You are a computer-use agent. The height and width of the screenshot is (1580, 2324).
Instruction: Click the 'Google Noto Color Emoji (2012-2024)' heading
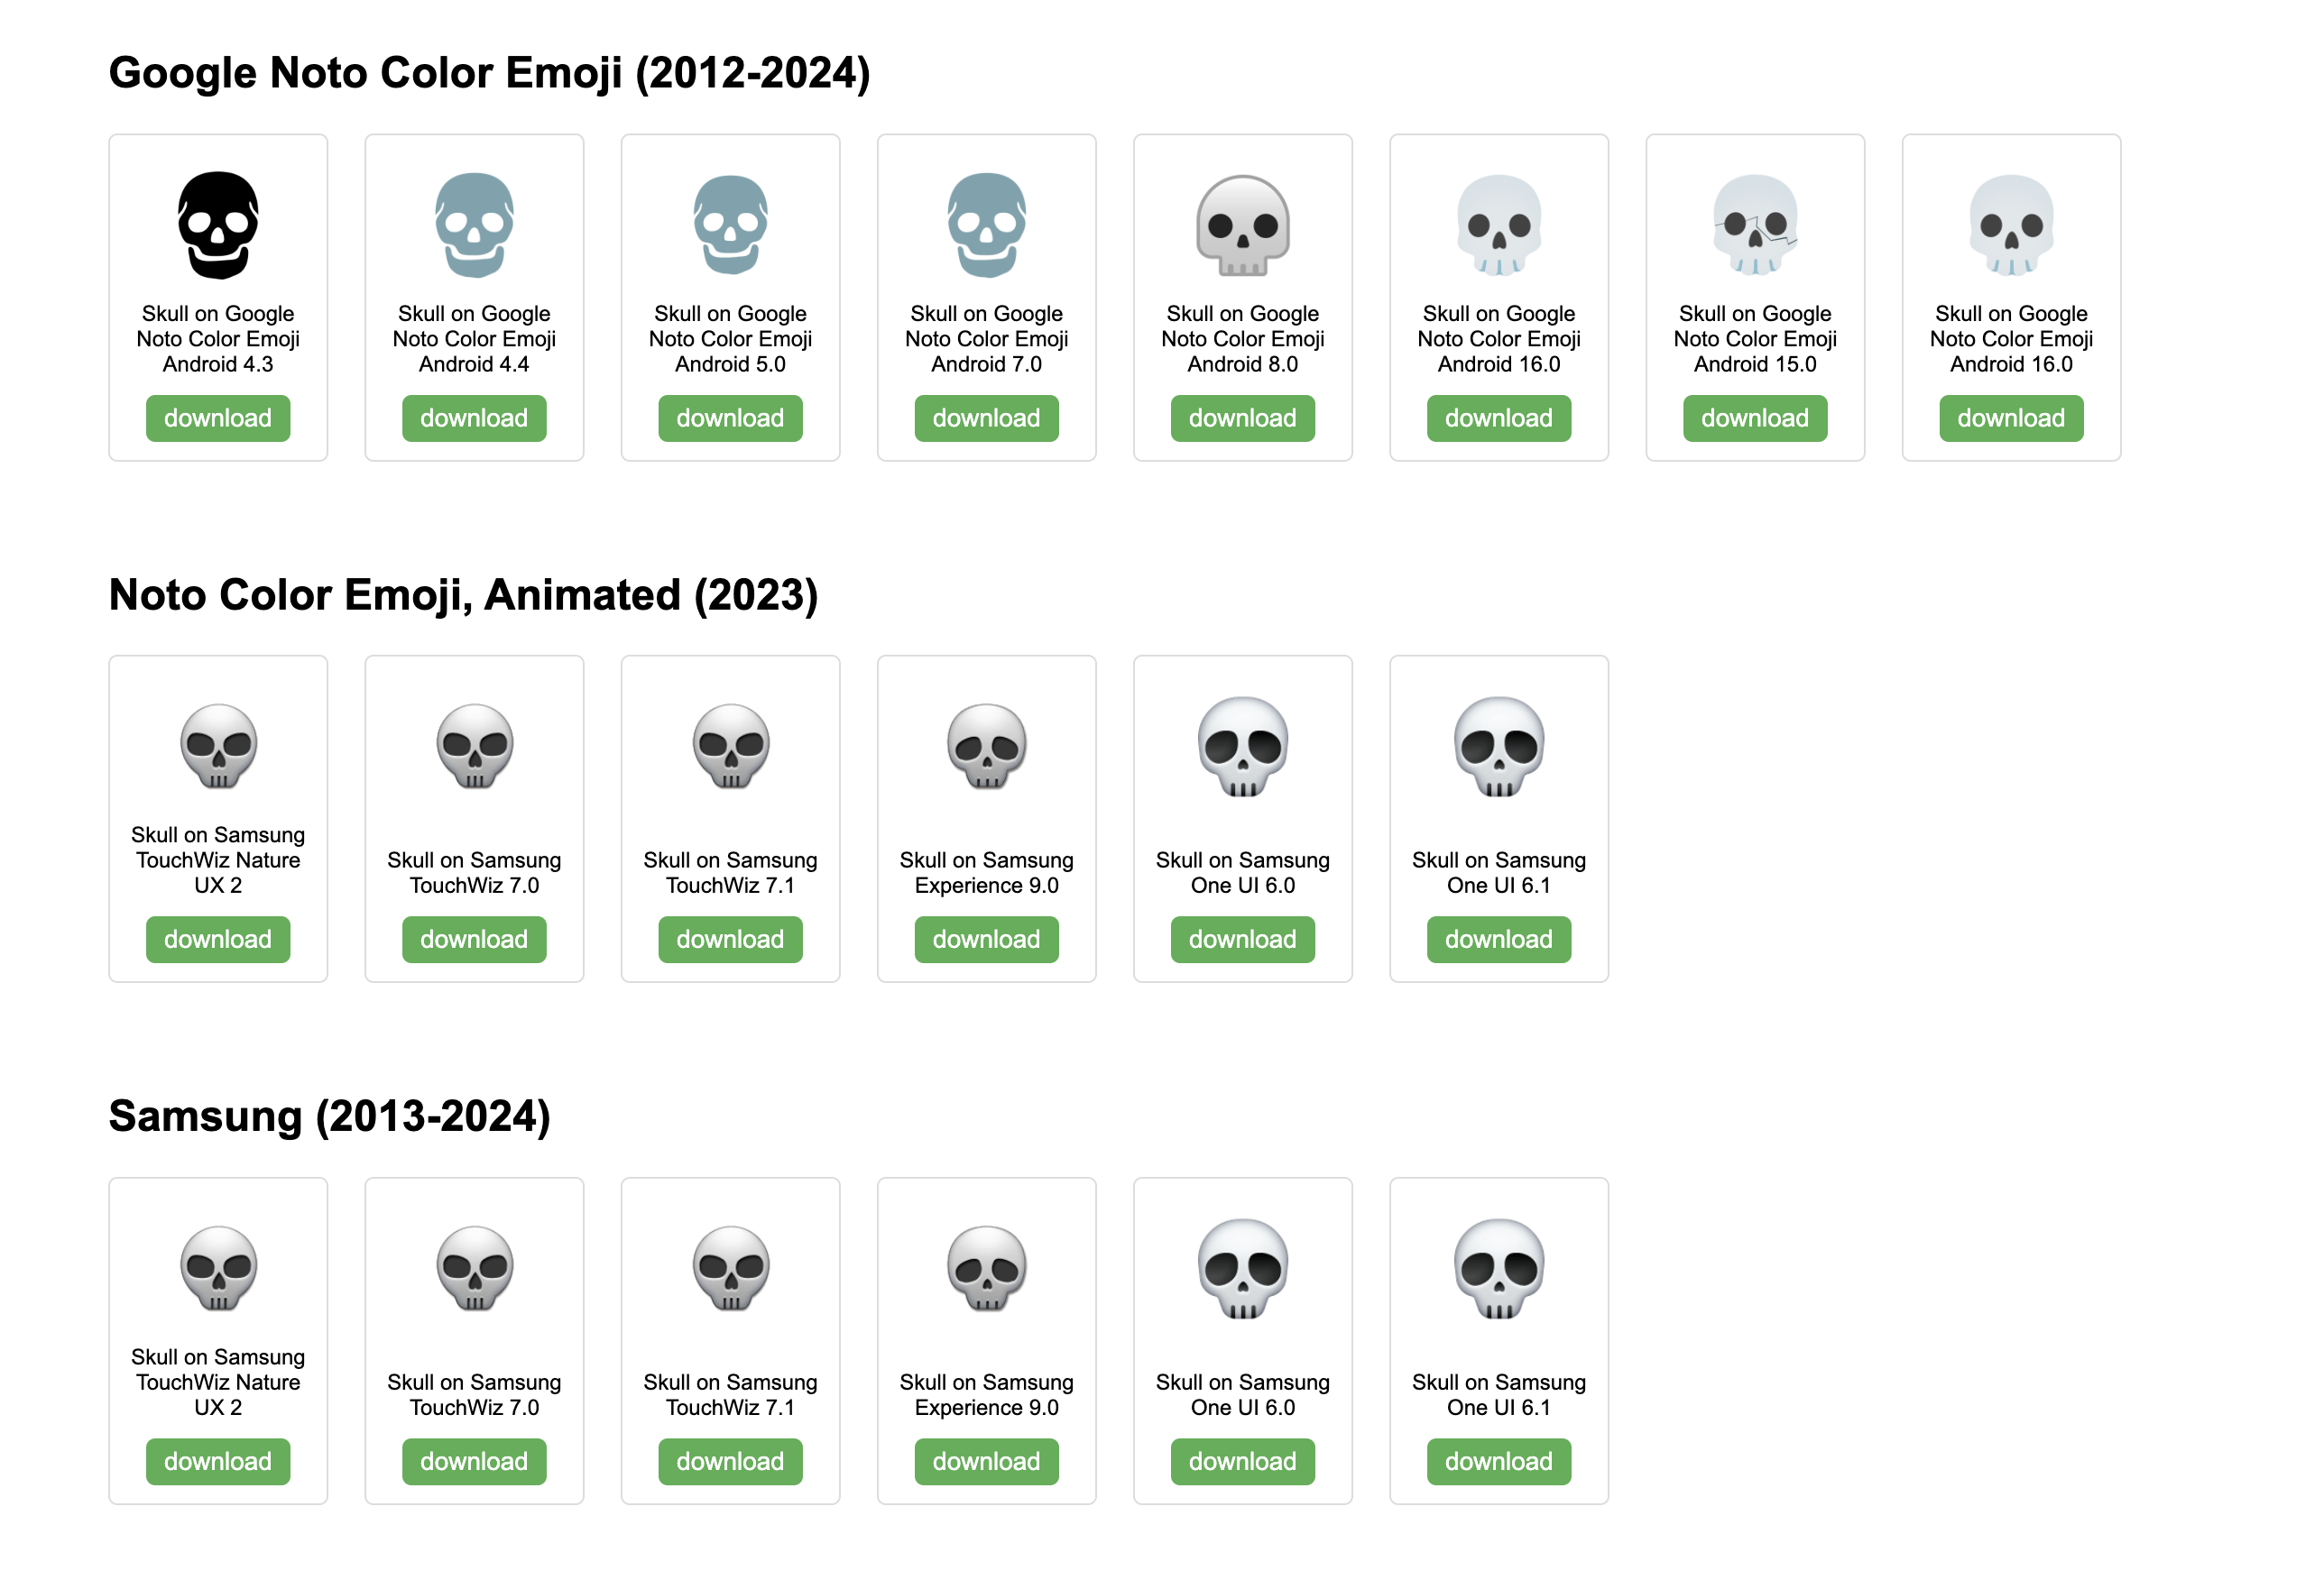pyautogui.click(x=489, y=73)
